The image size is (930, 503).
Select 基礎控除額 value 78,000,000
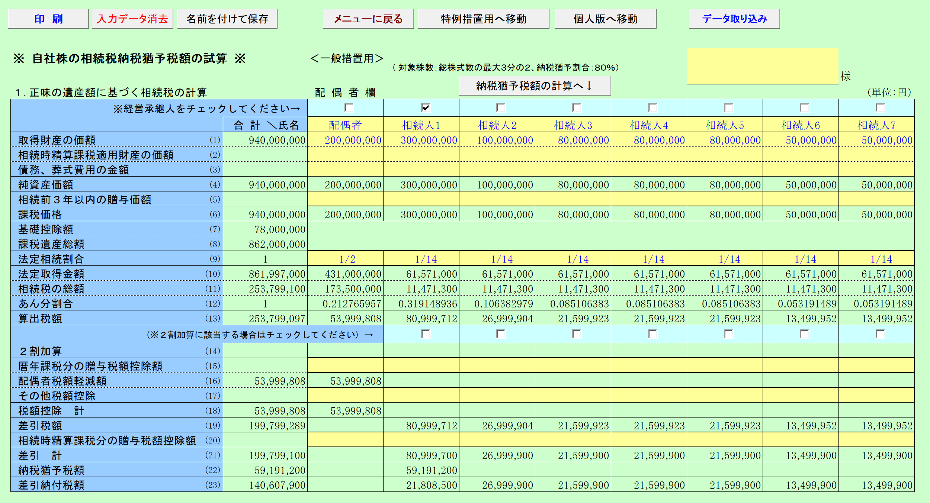pos(265,229)
